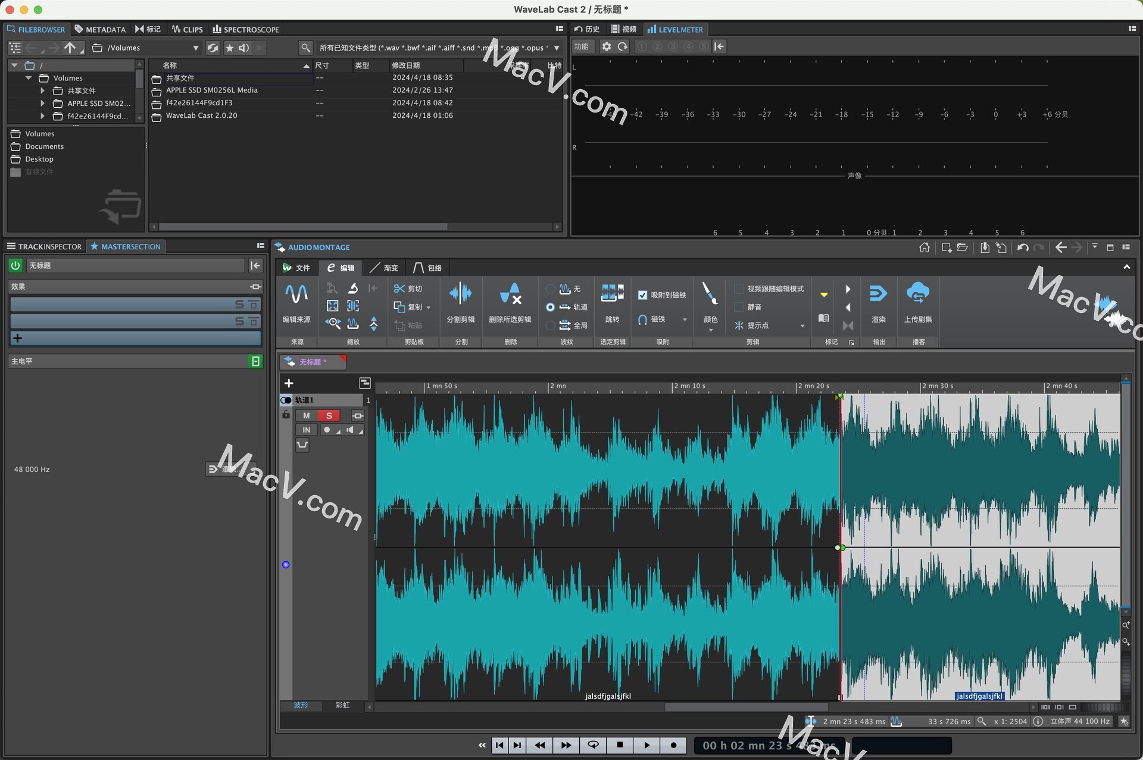Open the 复制 copy dropdown arrow
Viewport: 1143px width, 760px height.
tap(430, 308)
